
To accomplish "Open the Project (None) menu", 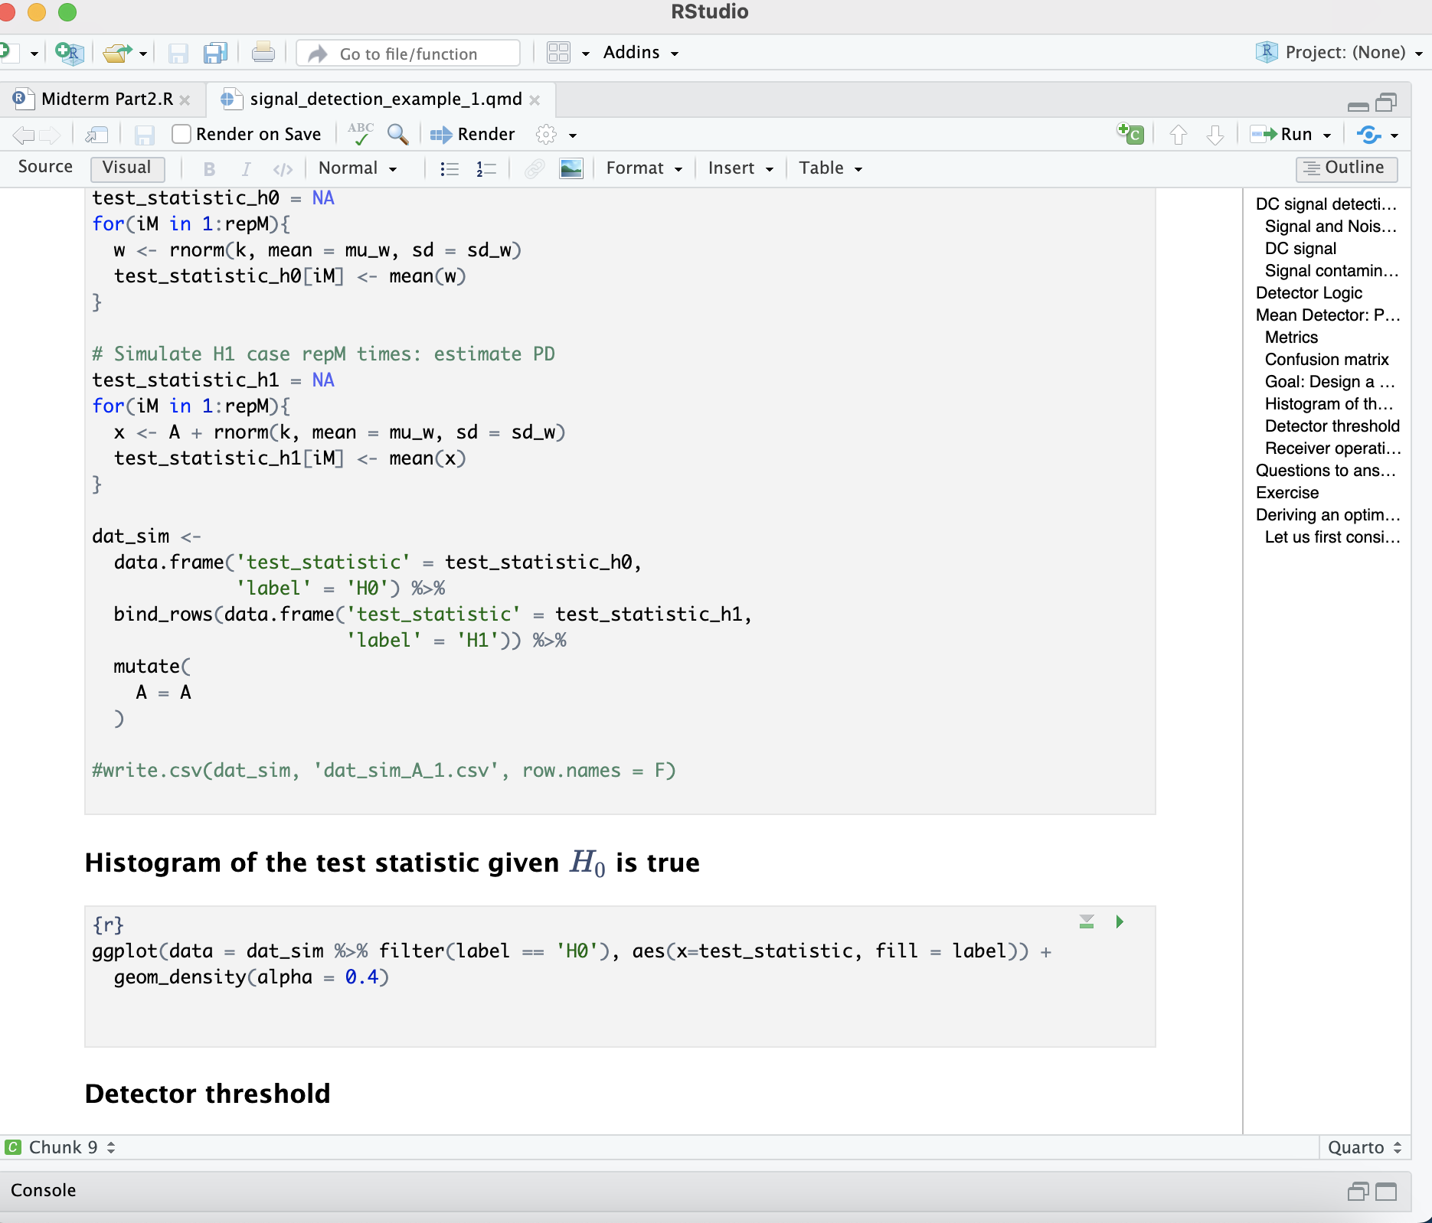I will tap(1339, 52).
